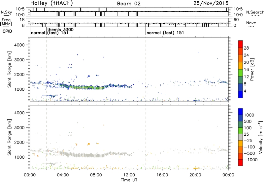Click the "Velocity [m s-1]" colorbar label

(261, 137)
